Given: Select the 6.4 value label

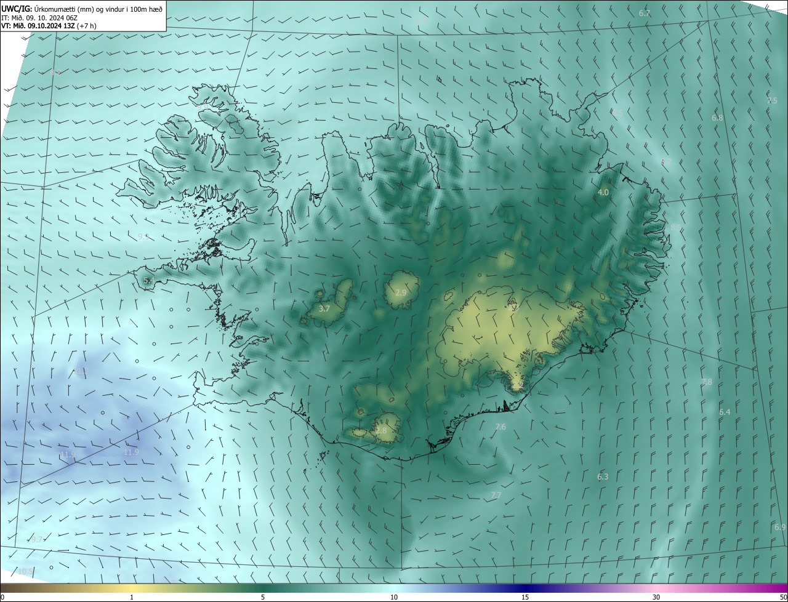Looking at the screenshot, I should 725,412.
